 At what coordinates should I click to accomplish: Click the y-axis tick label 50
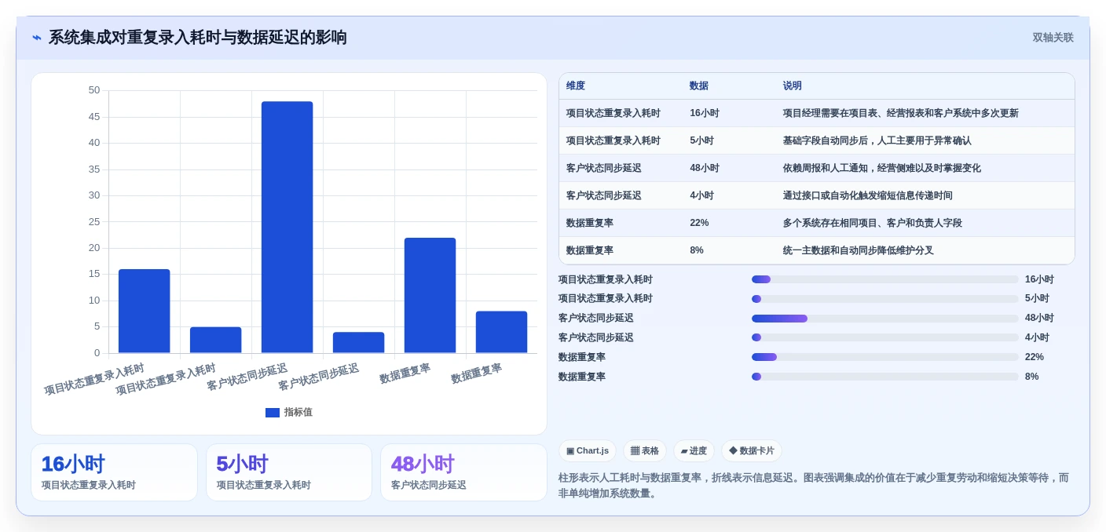pyautogui.click(x=94, y=90)
